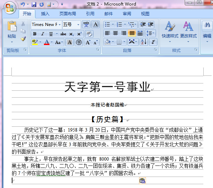The image size is (213, 188).
Task: Toggle bold formatting
Action: [x=35, y=34]
